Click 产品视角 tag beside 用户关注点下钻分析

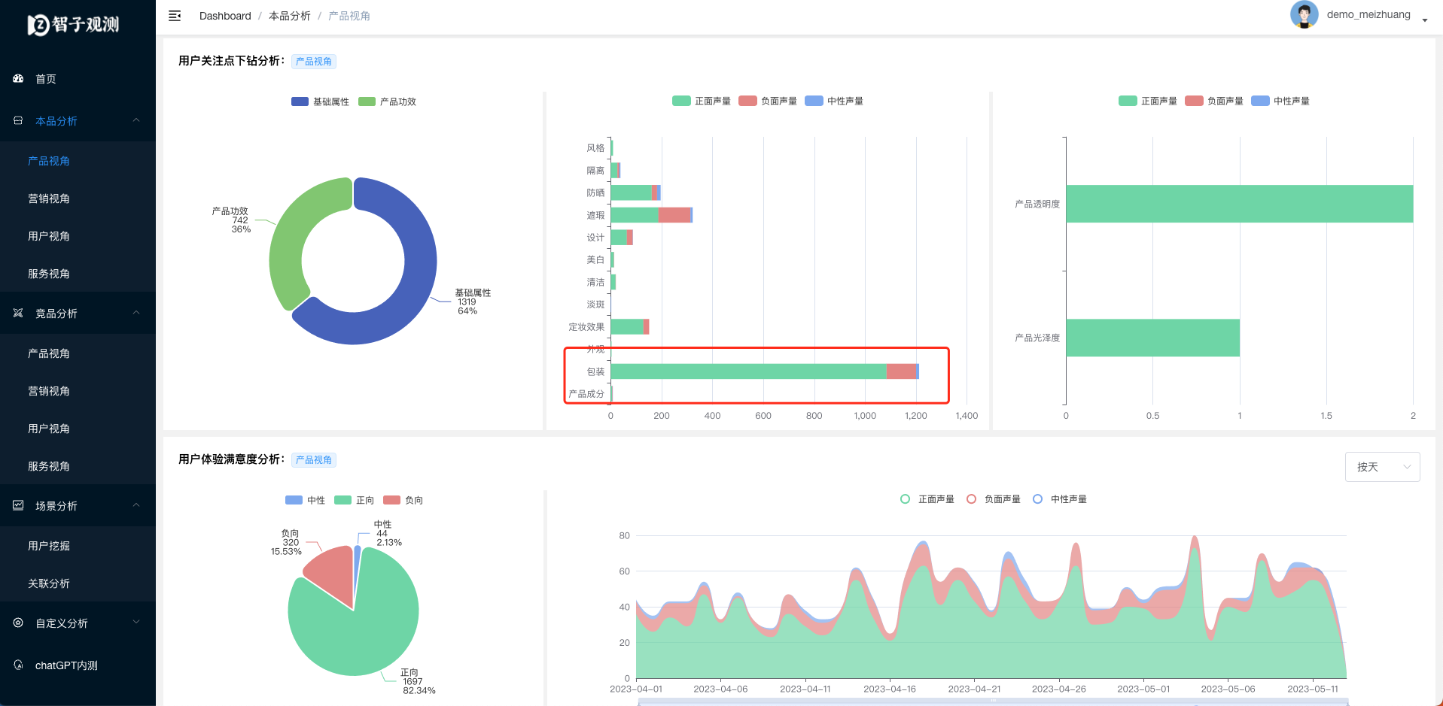coord(314,62)
